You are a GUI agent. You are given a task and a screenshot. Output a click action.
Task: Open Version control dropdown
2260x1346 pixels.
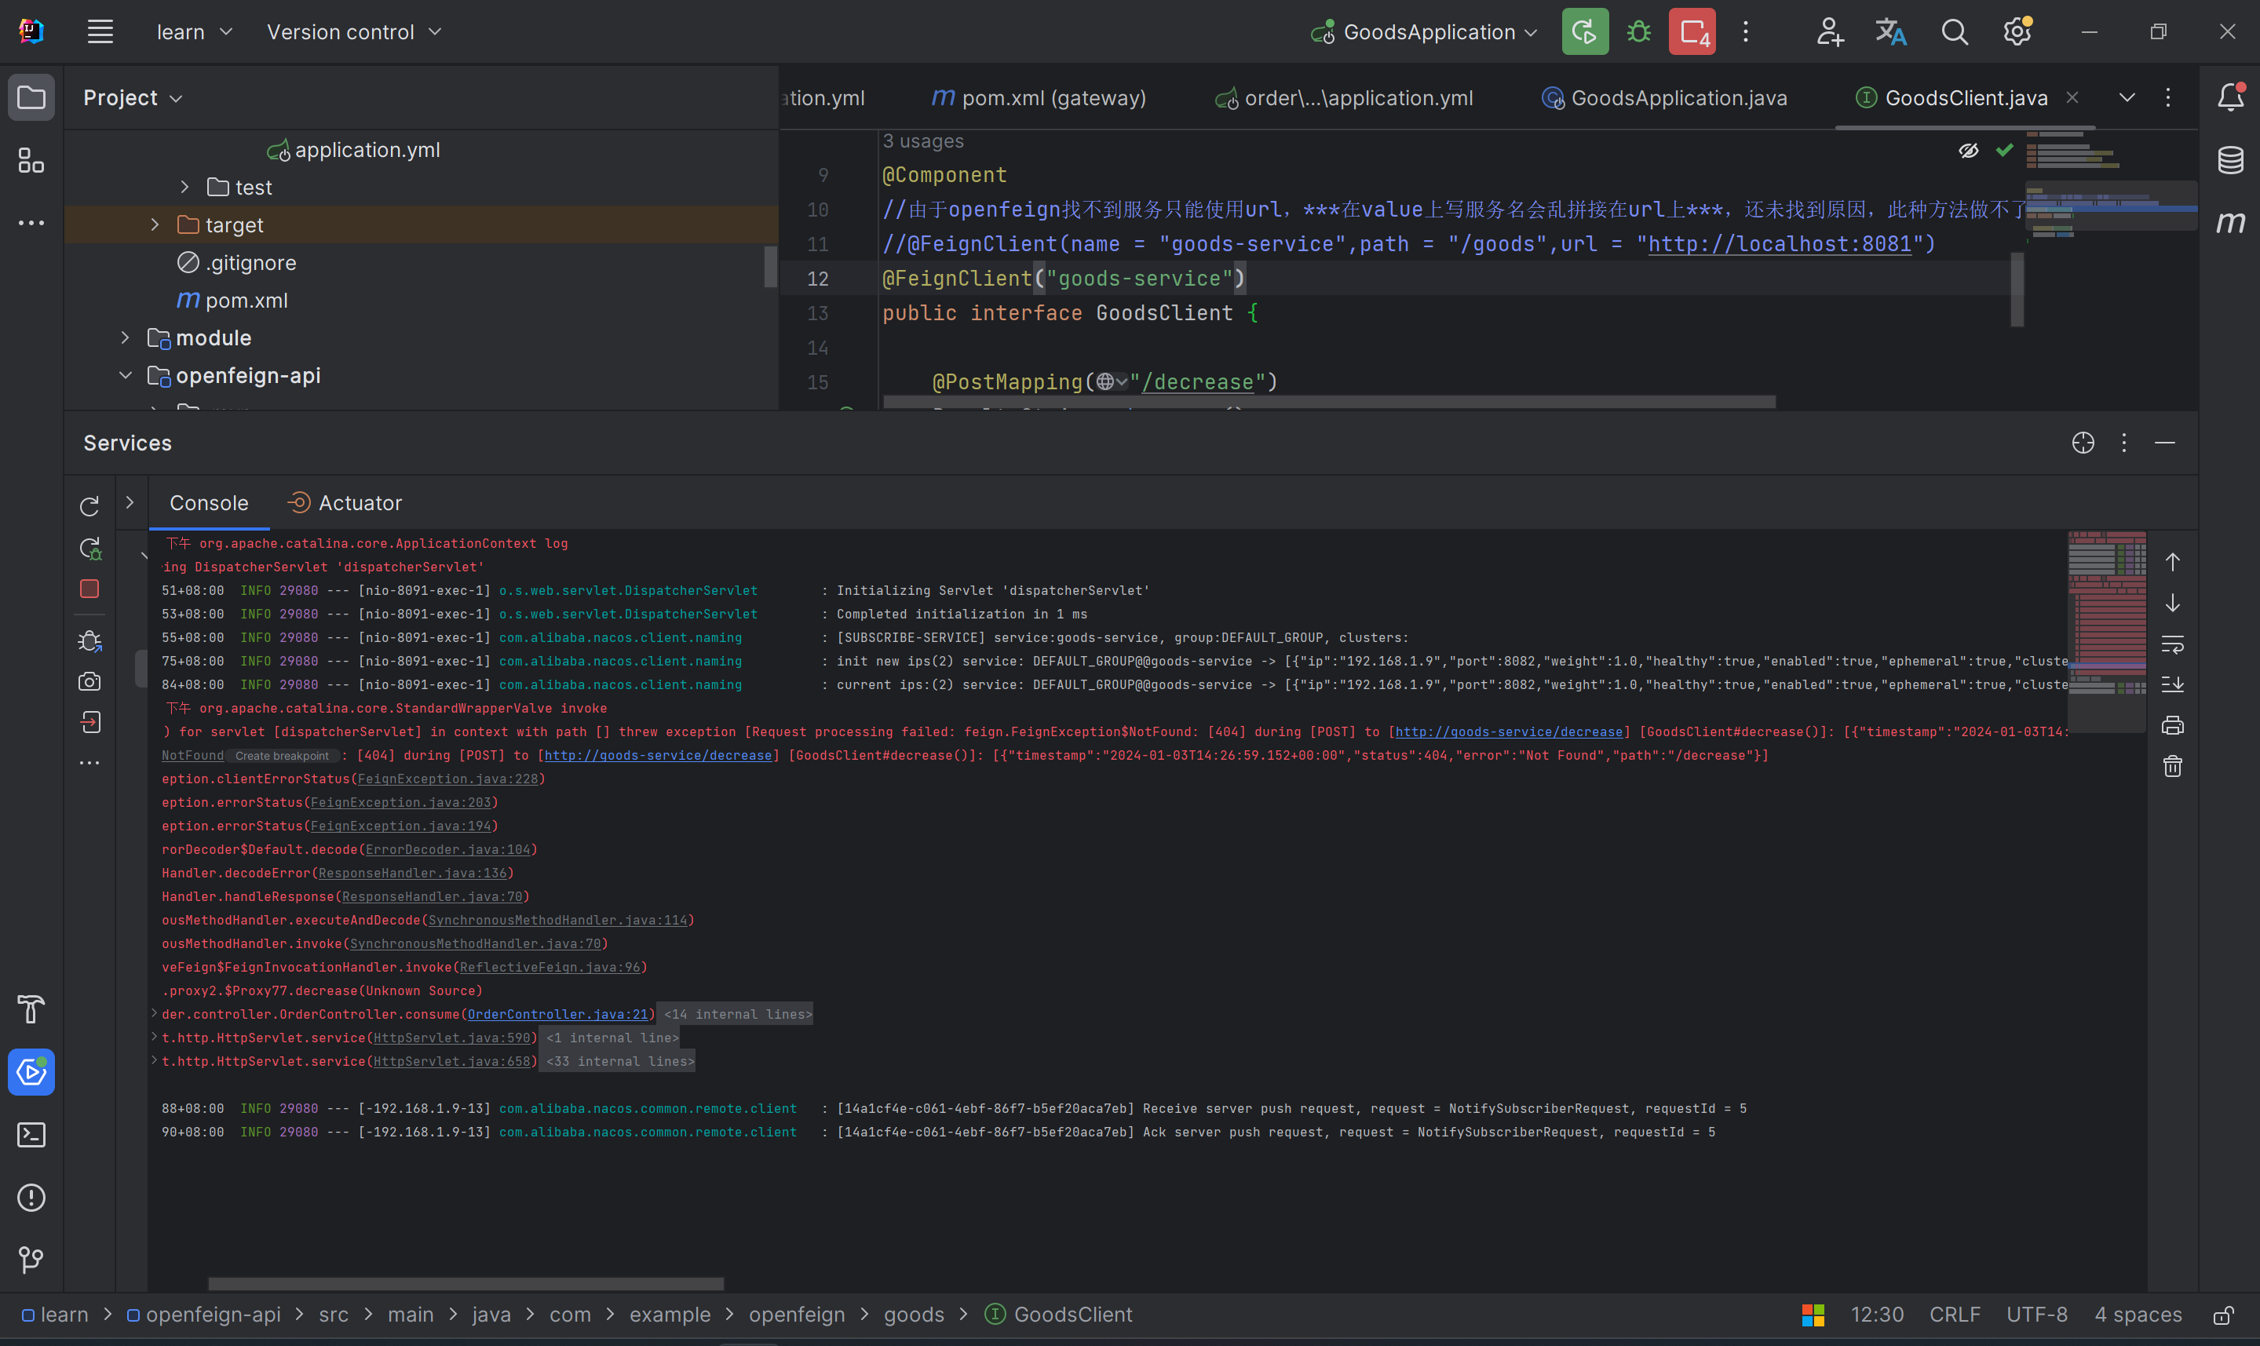tap(354, 31)
